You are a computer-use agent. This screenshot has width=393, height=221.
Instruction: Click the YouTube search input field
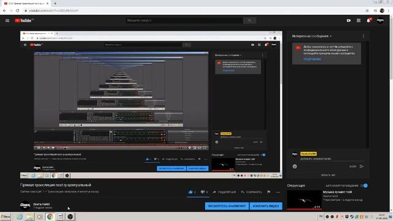[184, 20]
